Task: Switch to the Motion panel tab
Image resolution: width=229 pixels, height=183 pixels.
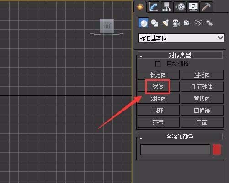Action: pos(180,7)
